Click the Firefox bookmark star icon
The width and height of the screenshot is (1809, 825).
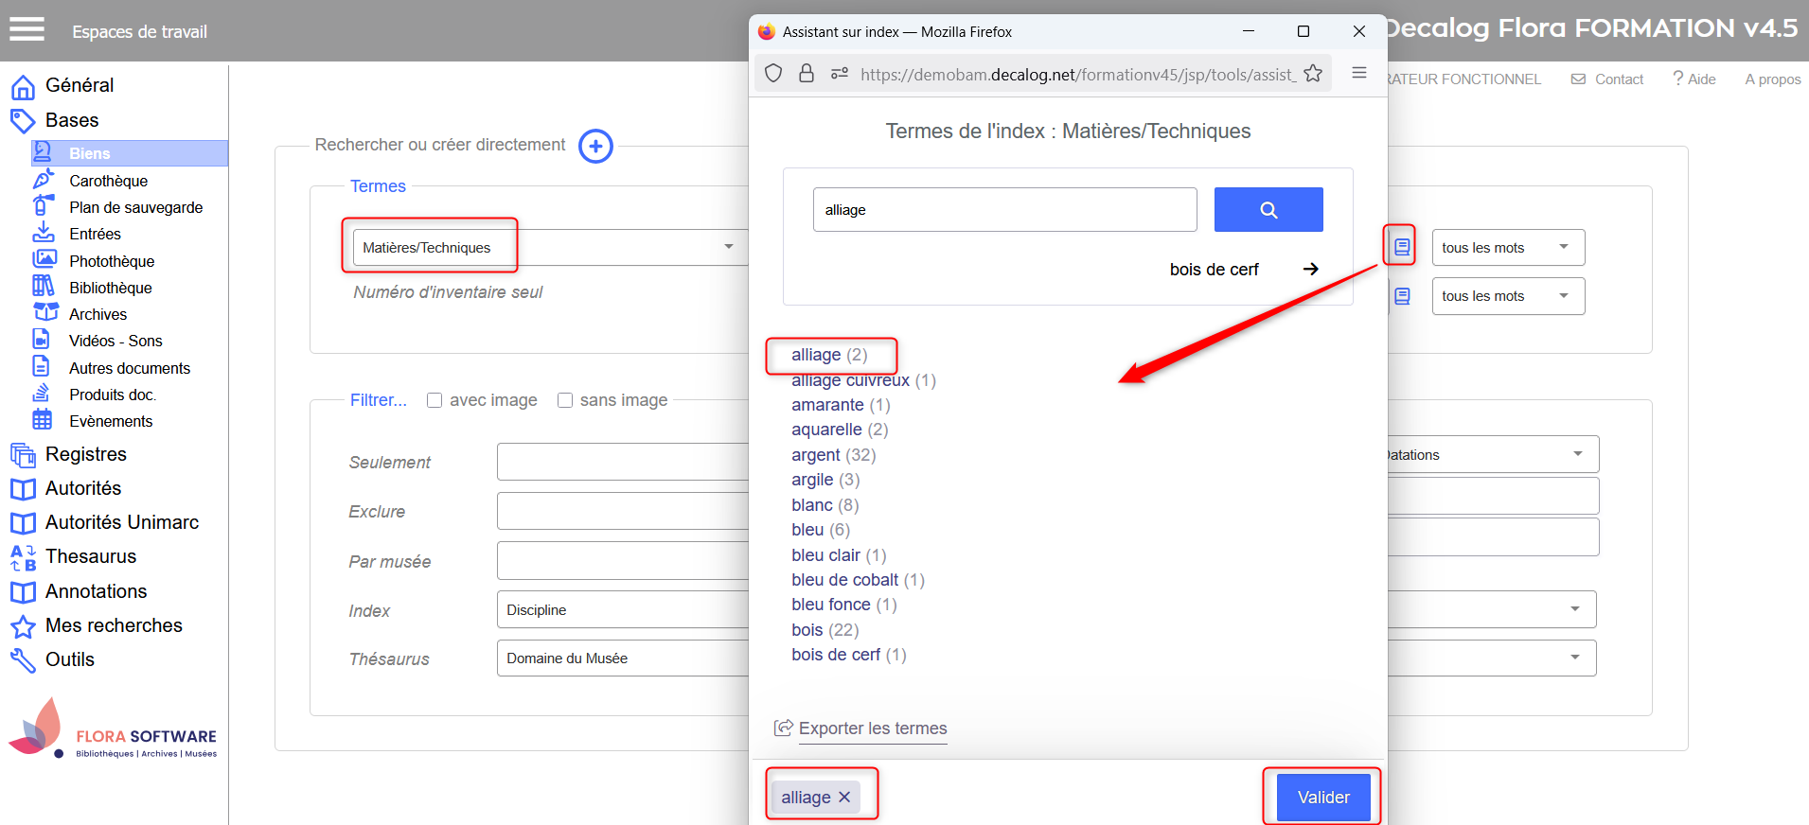point(1312,74)
